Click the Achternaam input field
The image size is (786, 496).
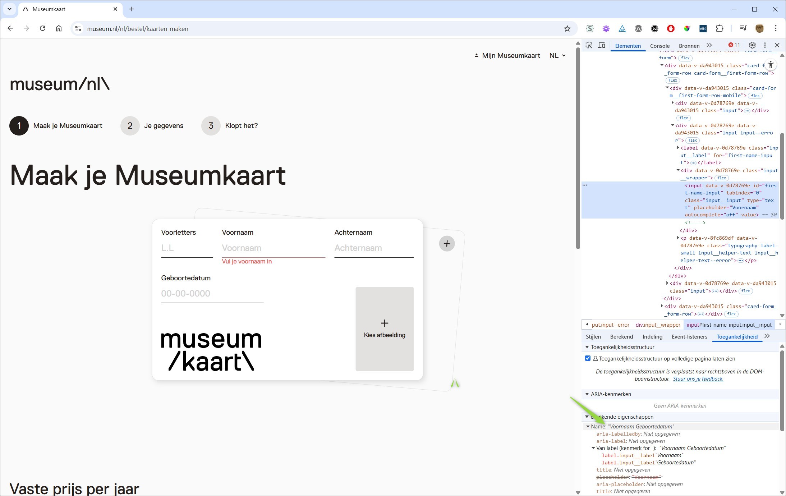[374, 248]
